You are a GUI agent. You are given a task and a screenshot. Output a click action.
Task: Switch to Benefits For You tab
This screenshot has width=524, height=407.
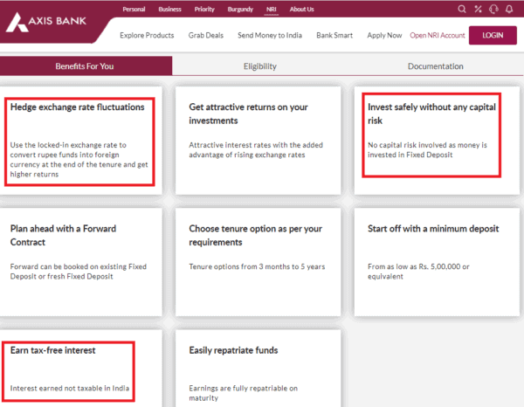[x=86, y=66]
